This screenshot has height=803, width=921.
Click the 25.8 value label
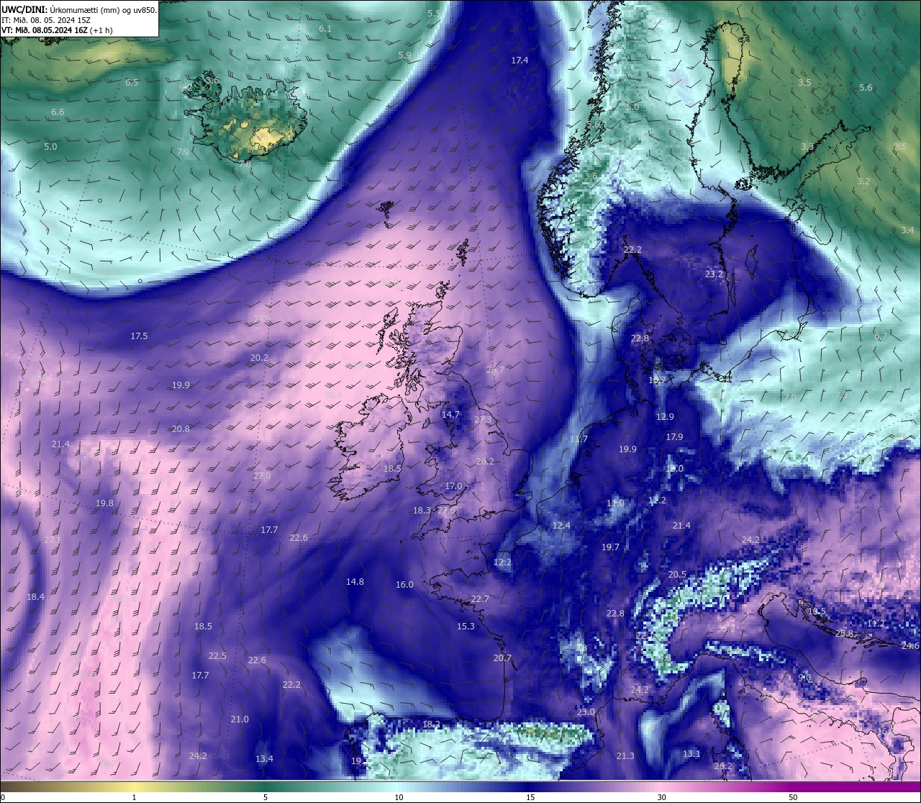844,634
